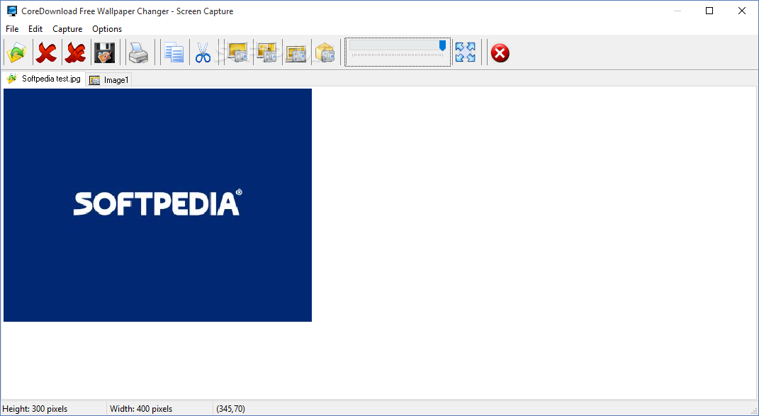Click the first screen capture camera icon

[x=237, y=52]
